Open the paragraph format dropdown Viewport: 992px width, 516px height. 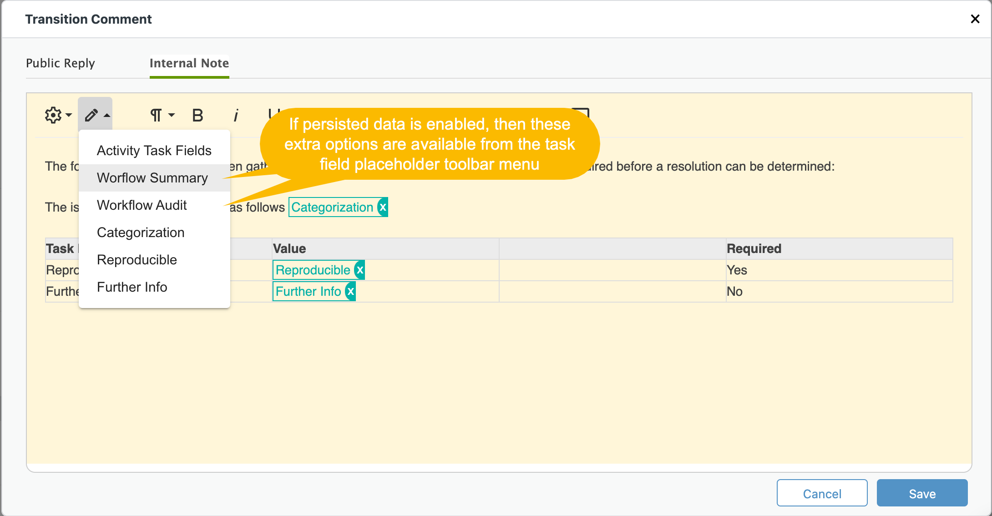coord(162,115)
